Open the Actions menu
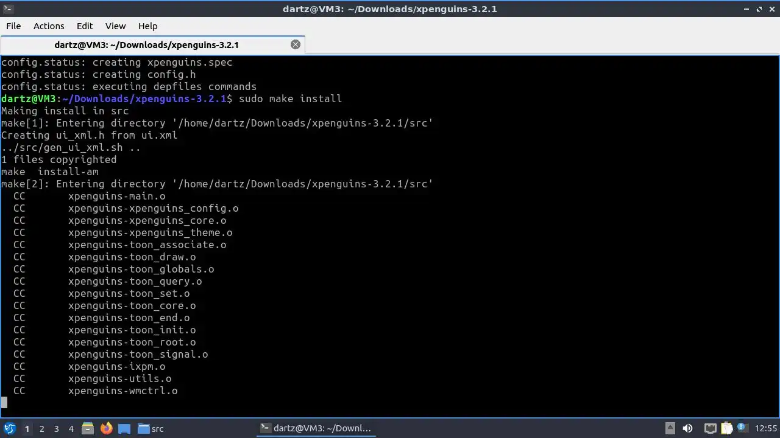Image resolution: width=780 pixels, height=438 pixels. click(49, 26)
